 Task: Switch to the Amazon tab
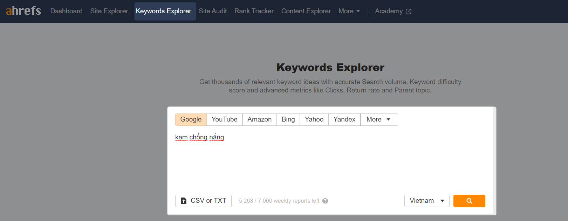(x=260, y=119)
